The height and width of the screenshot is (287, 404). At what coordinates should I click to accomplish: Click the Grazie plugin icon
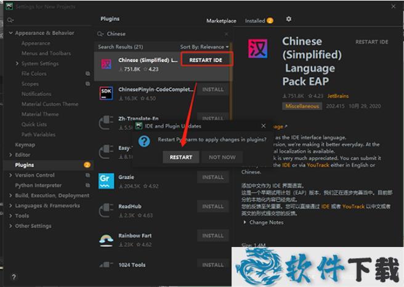pos(107,180)
